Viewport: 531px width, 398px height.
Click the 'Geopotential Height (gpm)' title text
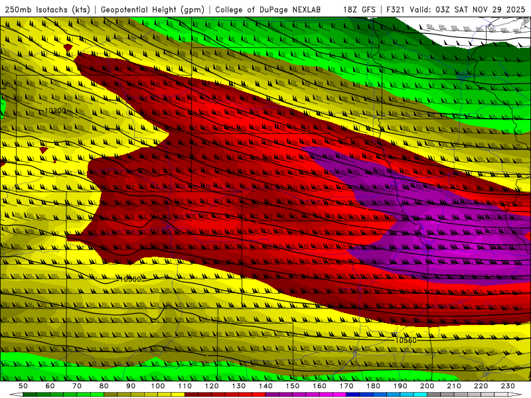(153, 9)
